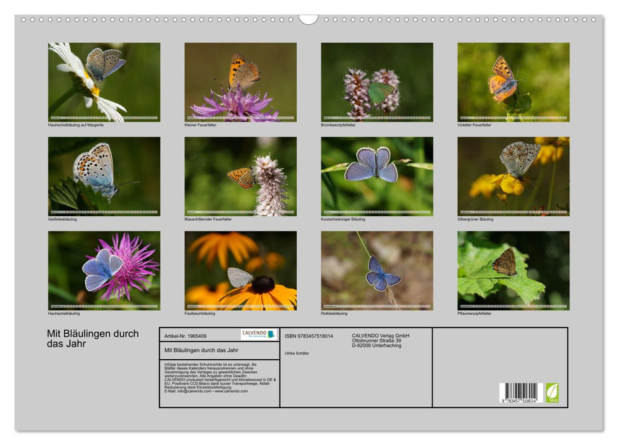The image size is (617, 445).
Task: Click the barcode at bottom right
Action: (520, 392)
